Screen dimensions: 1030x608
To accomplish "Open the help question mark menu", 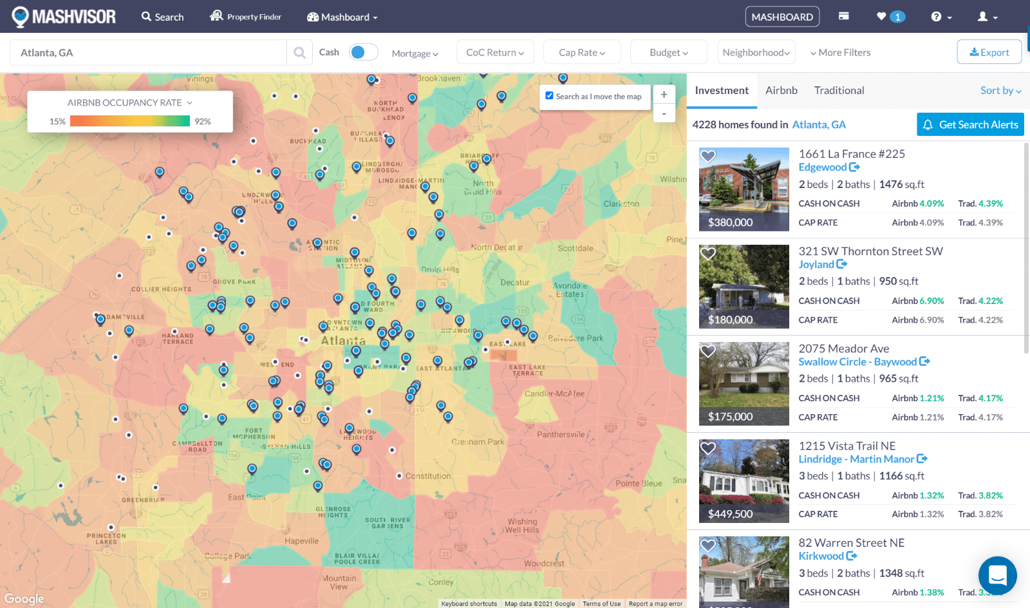I will tap(939, 16).
